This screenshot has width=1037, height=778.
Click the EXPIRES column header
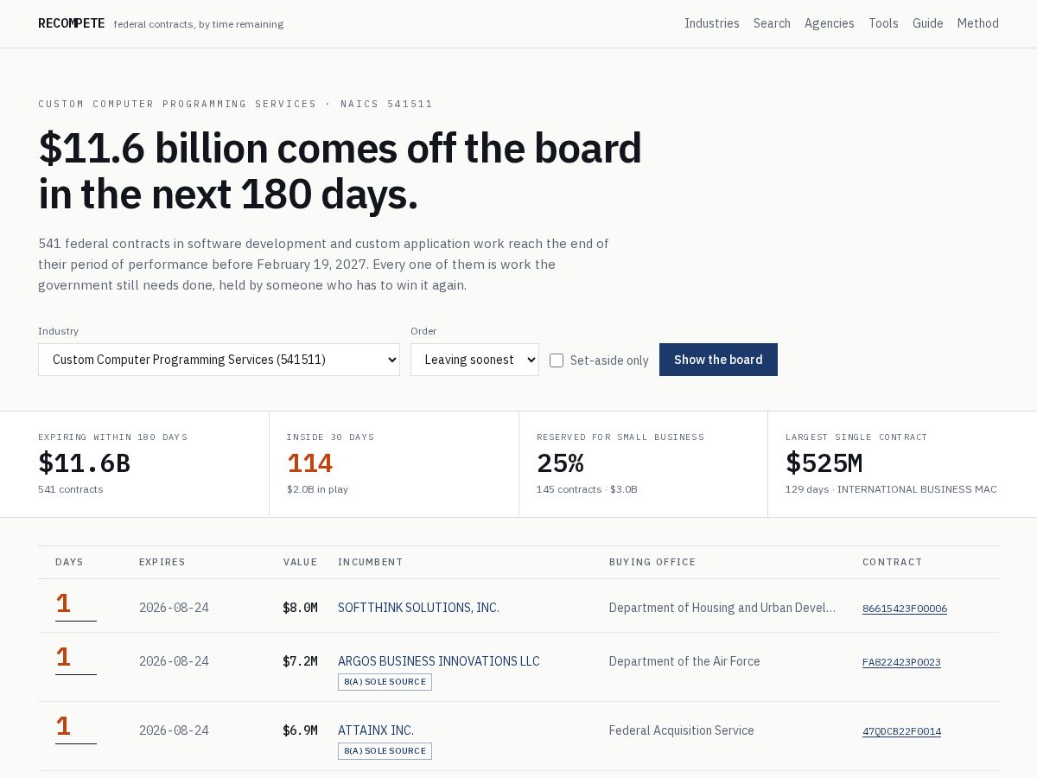tap(162, 562)
